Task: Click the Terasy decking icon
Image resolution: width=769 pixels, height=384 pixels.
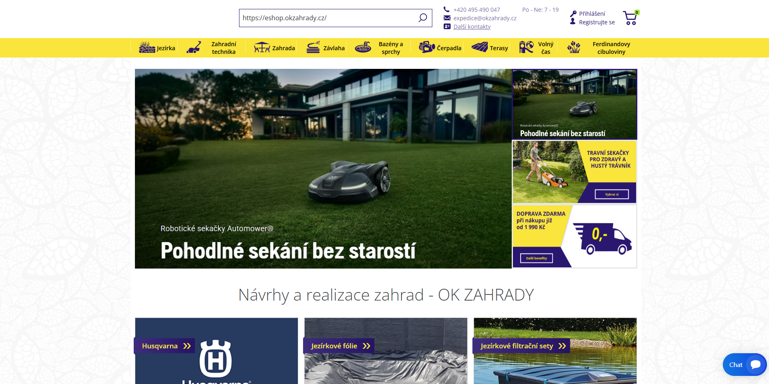Action: pyautogui.click(x=480, y=47)
